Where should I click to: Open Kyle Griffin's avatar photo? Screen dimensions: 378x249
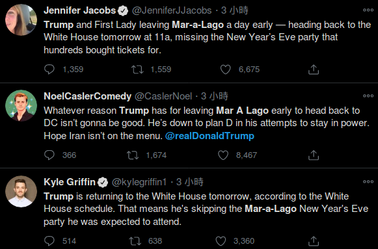[21, 191]
